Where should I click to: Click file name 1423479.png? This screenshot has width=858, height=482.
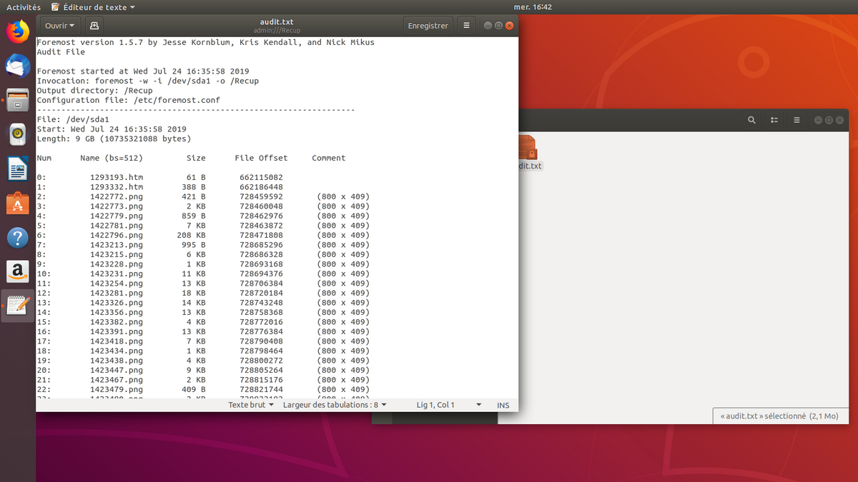[x=117, y=389]
